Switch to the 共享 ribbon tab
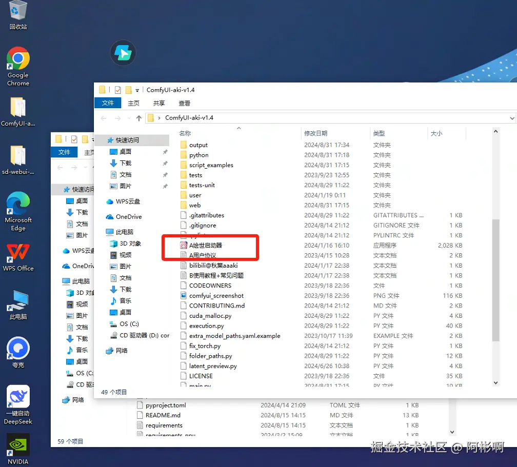Viewport: 517px width, 467px height. [x=159, y=103]
